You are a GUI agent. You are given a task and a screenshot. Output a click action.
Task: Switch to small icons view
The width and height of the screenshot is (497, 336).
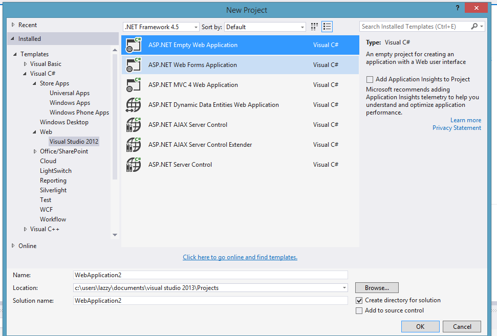[x=314, y=27]
